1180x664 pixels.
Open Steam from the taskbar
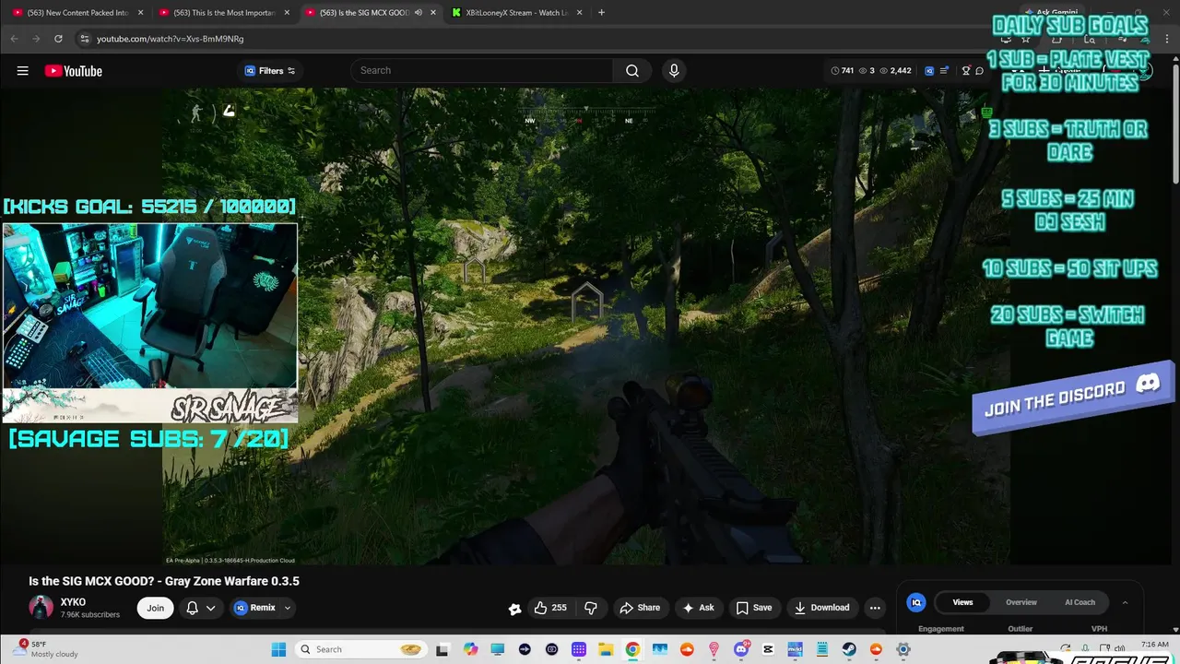(849, 649)
